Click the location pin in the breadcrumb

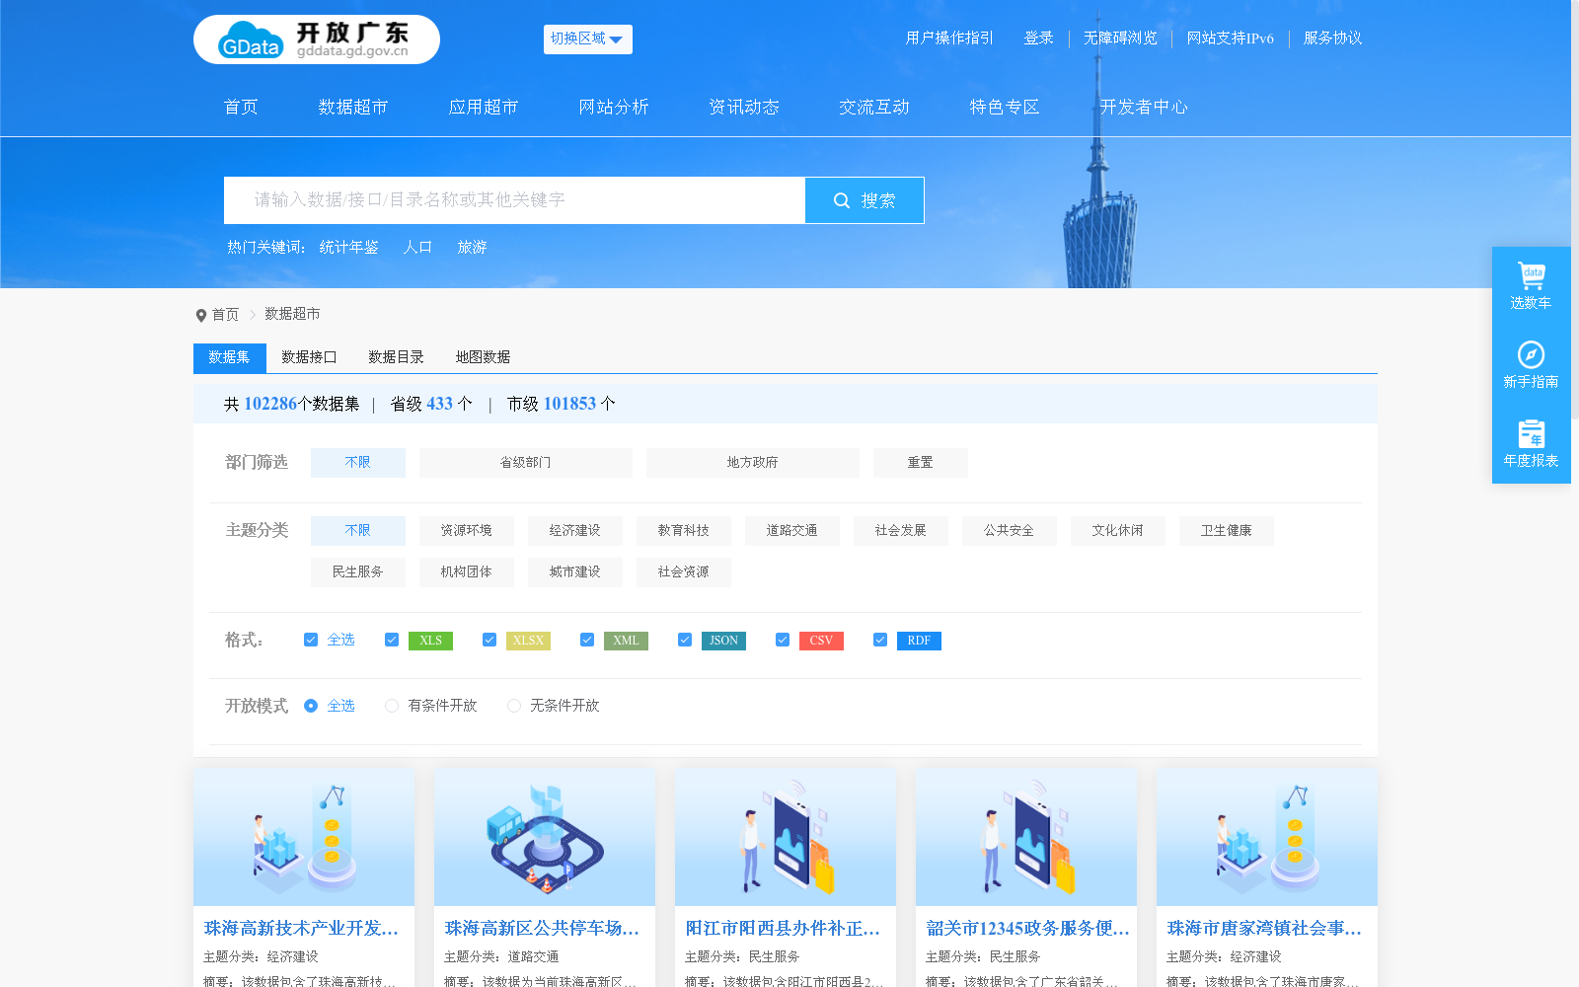[x=200, y=314]
